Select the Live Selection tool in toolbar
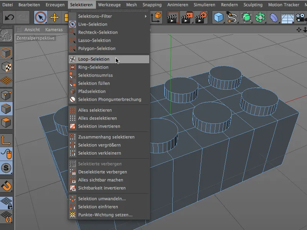This screenshot has width=307, height=230. (41, 18)
